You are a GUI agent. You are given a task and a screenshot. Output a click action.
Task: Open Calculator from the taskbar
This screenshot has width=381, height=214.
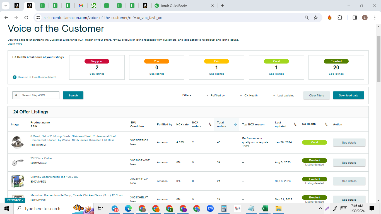[x=224, y=208]
